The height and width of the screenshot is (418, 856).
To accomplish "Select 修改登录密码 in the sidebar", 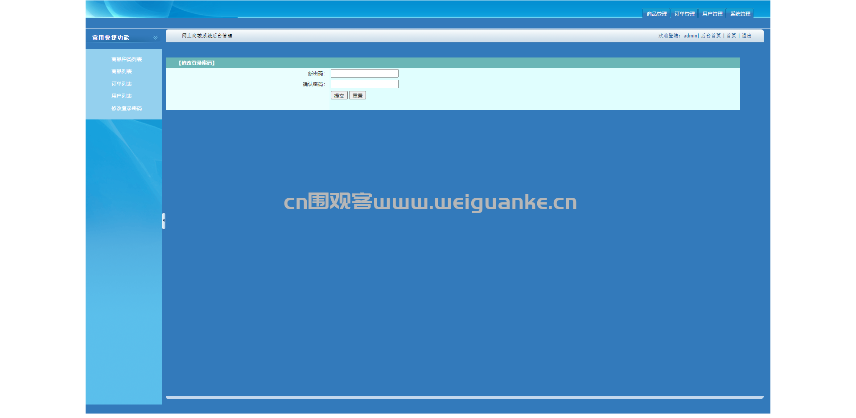I will [127, 108].
